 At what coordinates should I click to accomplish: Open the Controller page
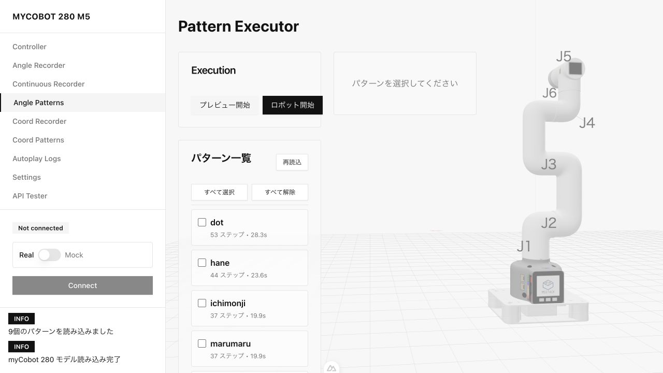83,47
